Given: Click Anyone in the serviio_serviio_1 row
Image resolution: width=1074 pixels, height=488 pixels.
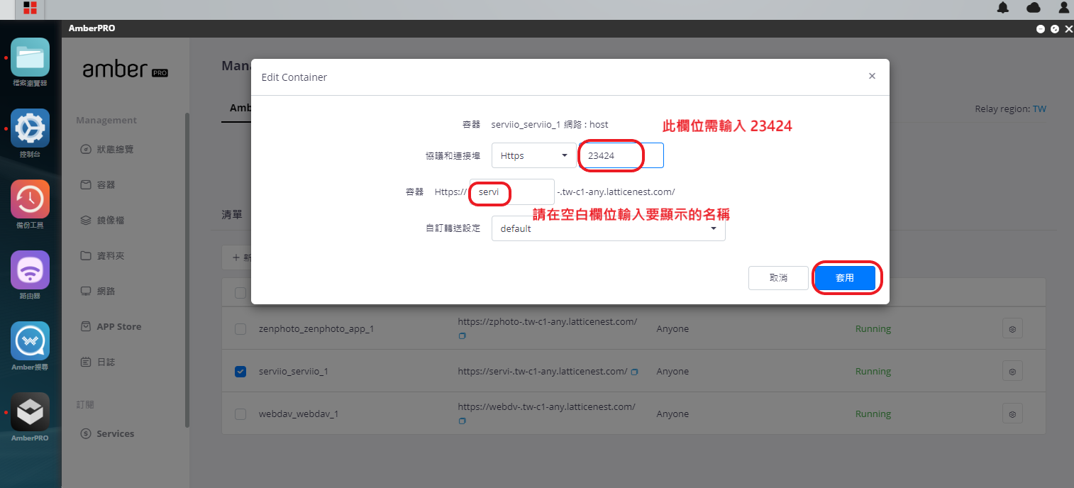Looking at the screenshot, I should [672, 372].
